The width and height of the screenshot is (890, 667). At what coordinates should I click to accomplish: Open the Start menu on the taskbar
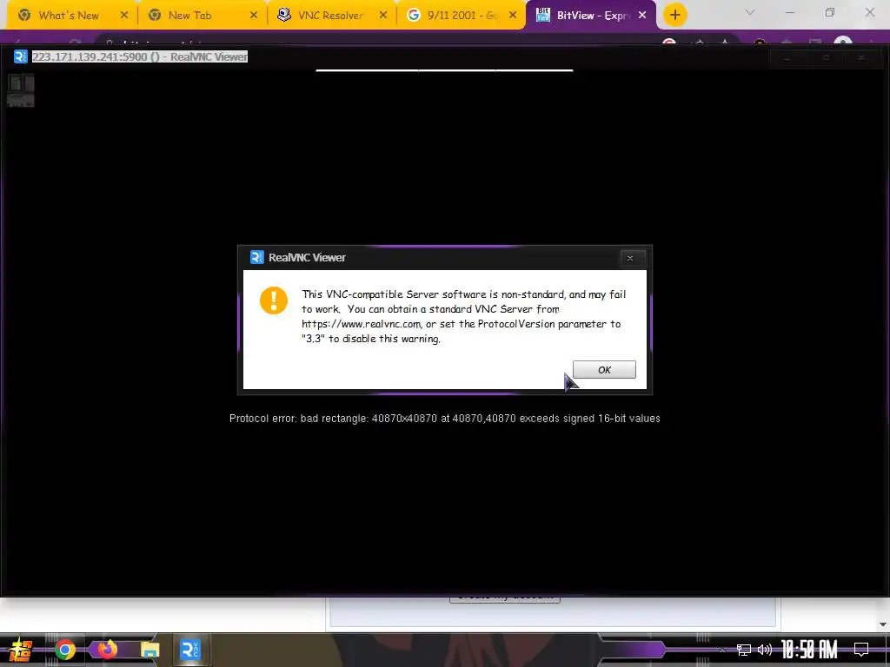click(21, 650)
